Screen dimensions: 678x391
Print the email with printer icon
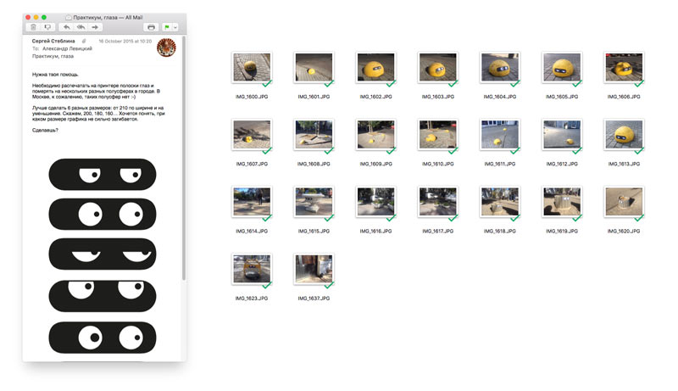tap(151, 27)
